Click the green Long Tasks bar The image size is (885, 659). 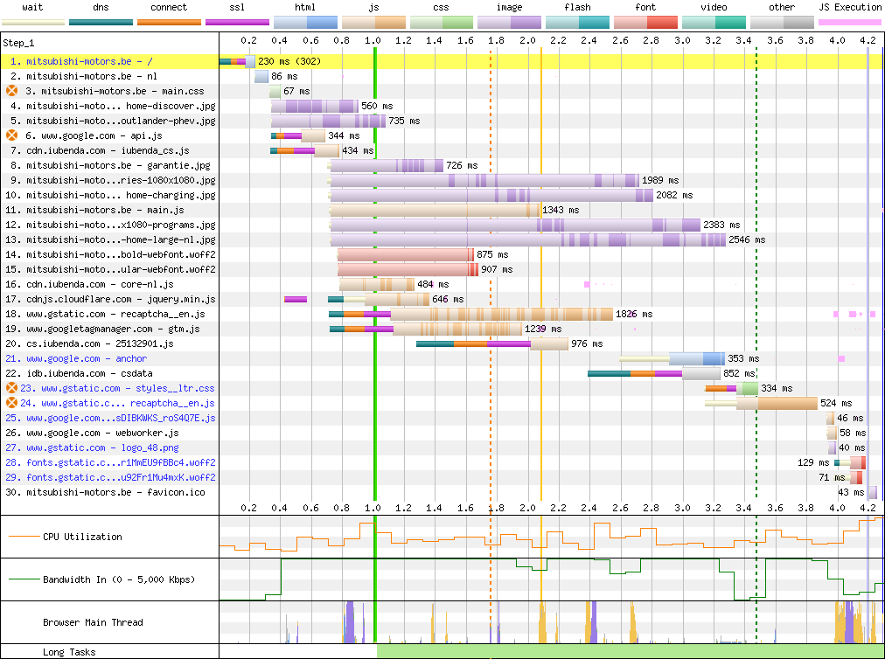pyautogui.click(x=631, y=652)
